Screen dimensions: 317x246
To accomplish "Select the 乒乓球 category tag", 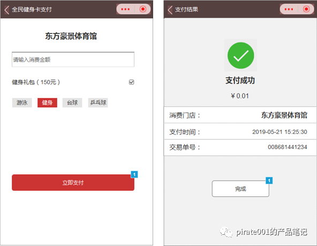I will point(98,102).
